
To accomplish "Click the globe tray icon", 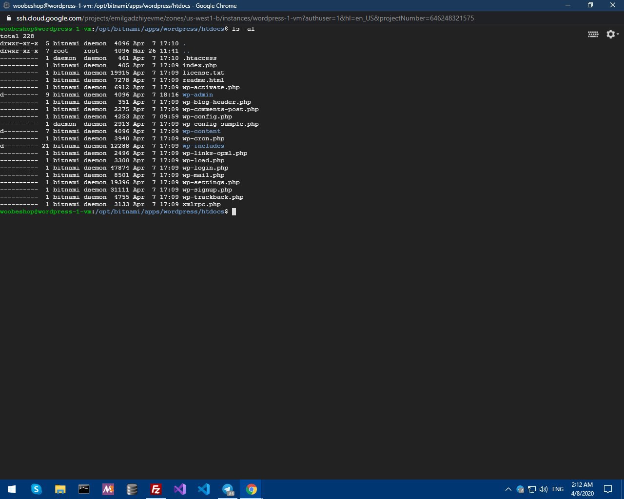I will point(520,489).
